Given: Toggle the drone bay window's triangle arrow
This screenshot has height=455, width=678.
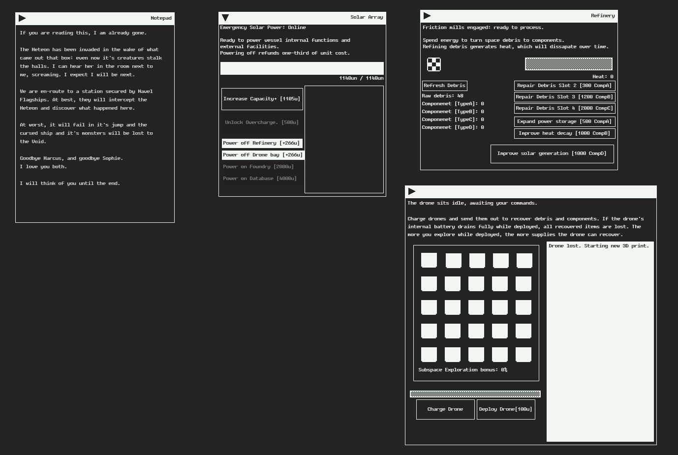Looking at the screenshot, I should click(412, 191).
